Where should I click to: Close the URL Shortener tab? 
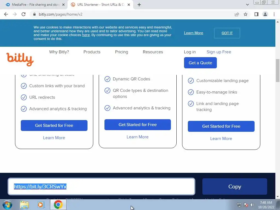[129, 5]
